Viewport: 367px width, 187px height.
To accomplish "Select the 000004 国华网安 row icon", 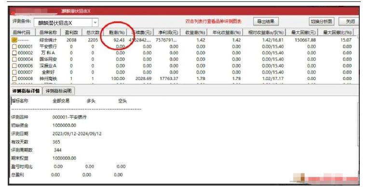I will 14,59.
